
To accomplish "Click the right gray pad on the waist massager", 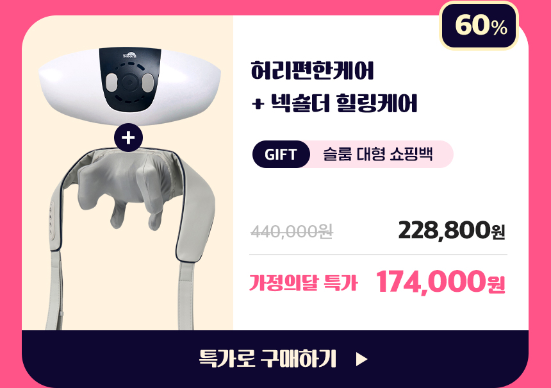I will pos(147,82).
